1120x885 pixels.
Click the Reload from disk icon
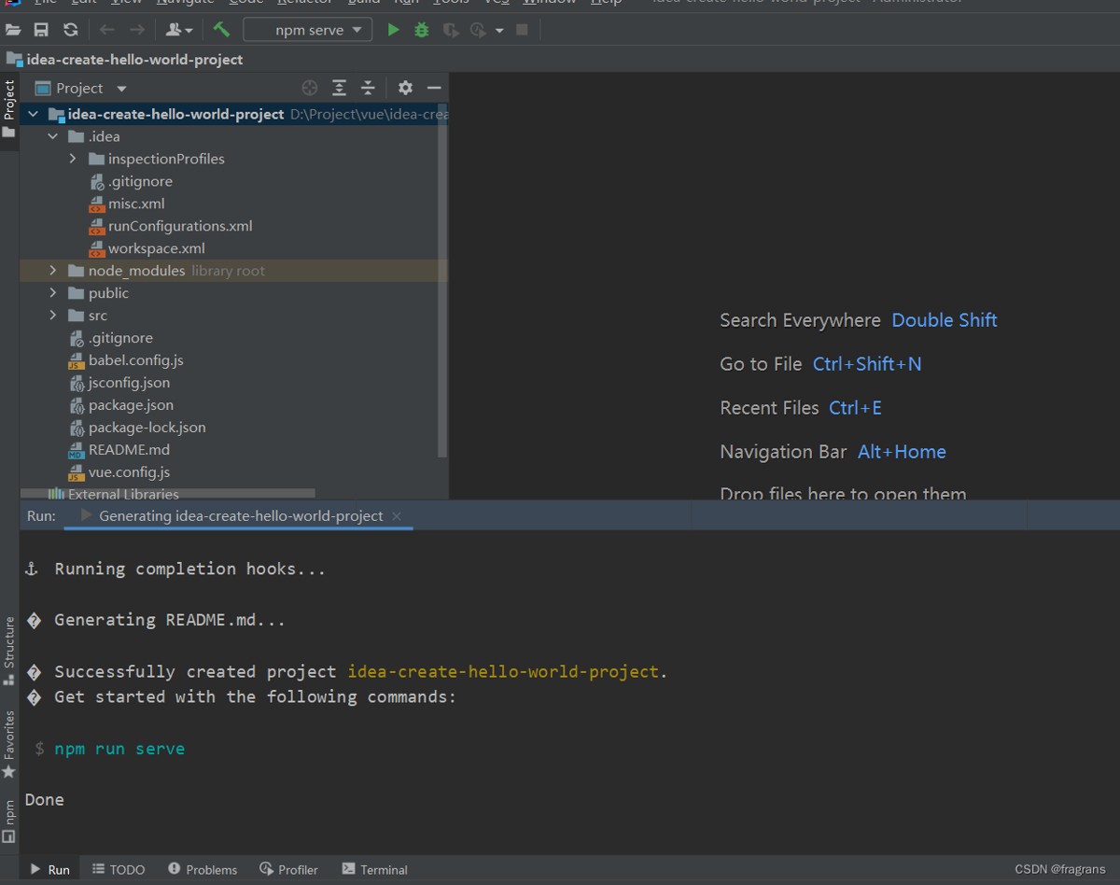70,30
